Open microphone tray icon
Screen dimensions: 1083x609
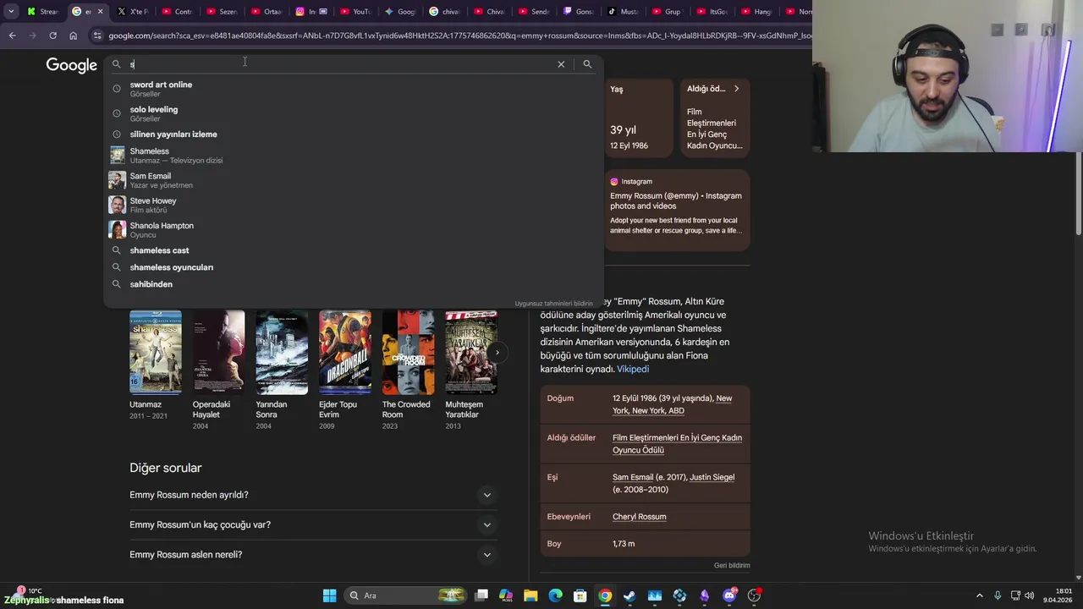998,595
